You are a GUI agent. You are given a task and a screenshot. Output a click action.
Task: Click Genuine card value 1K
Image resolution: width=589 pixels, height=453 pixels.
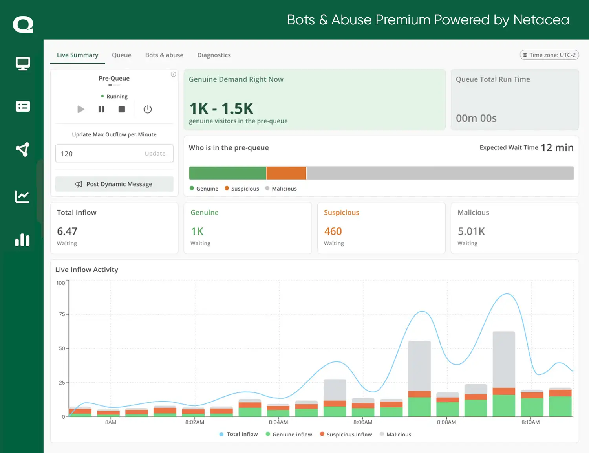click(x=197, y=231)
